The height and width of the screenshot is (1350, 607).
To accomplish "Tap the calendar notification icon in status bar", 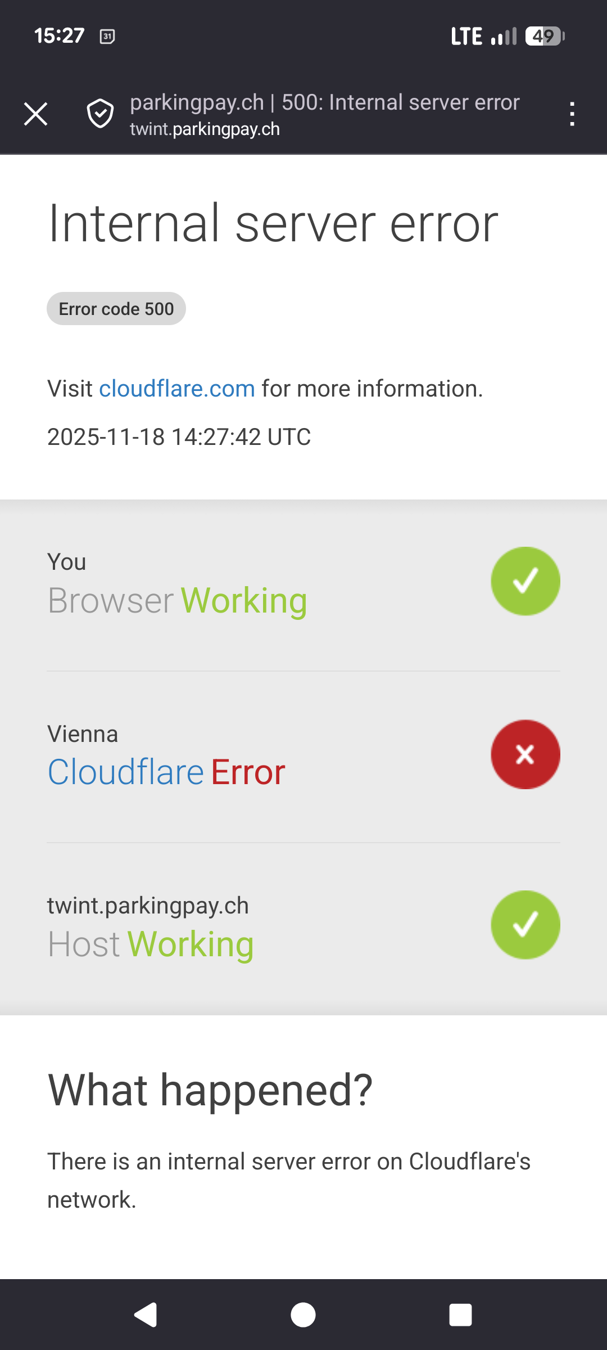I will tap(107, 37).
